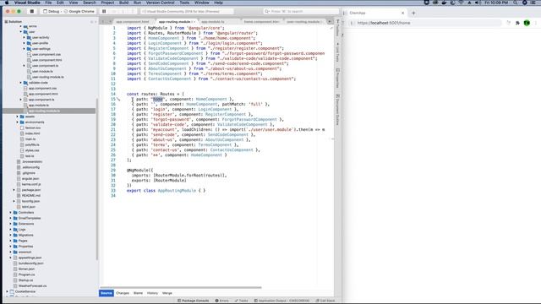The image size is (541, 304).
Task: Expand the user-settings folder
Action: [x=25, y=49]
